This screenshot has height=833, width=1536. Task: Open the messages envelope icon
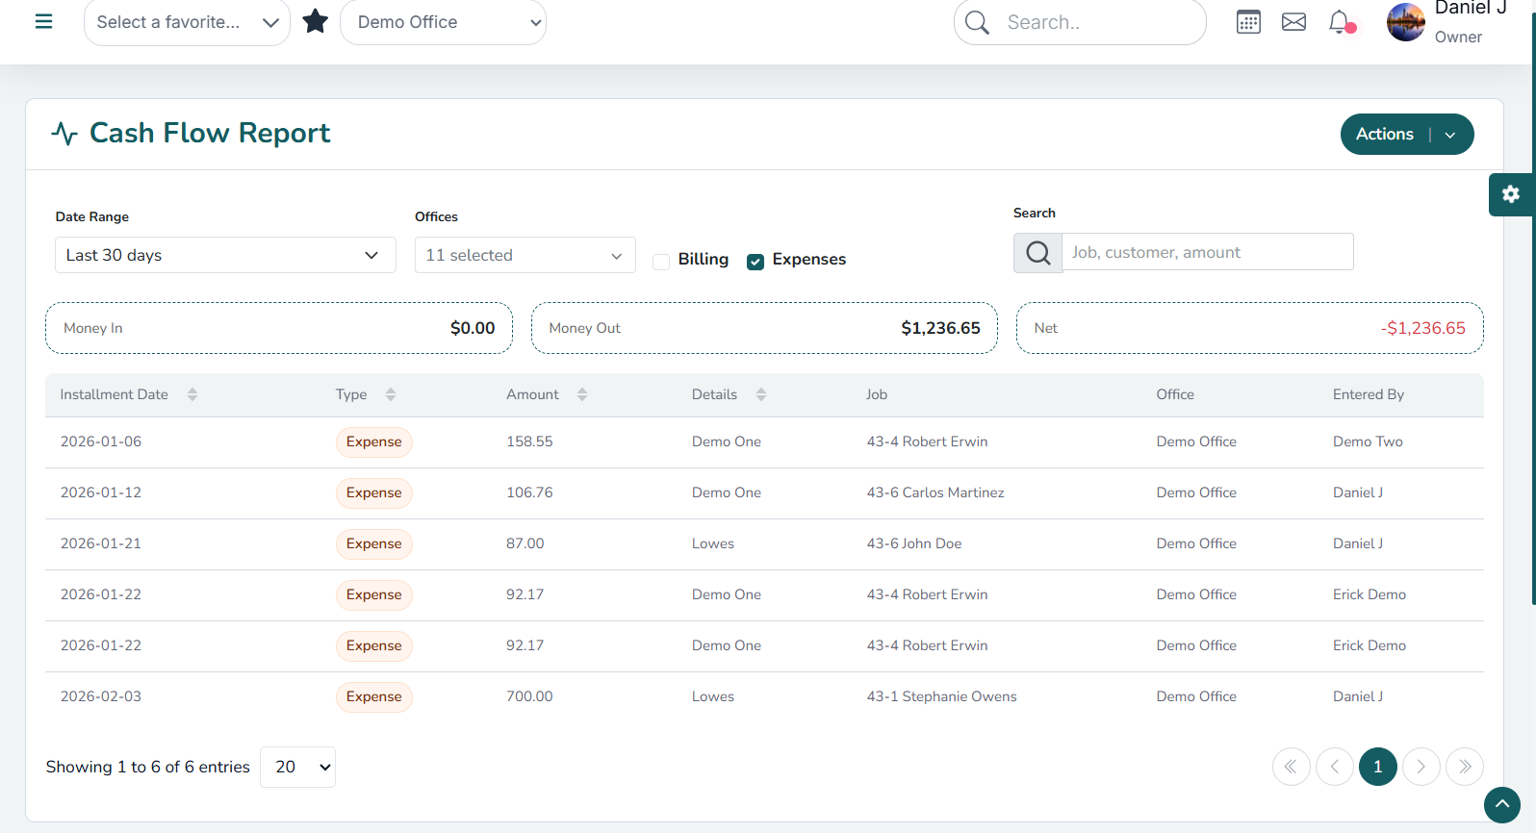click(1293, 22)
